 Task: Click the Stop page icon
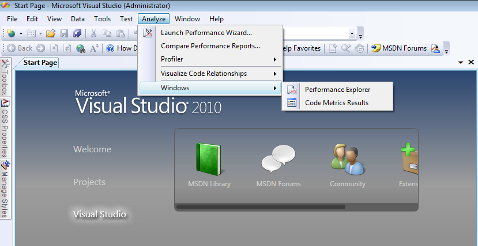54,48
